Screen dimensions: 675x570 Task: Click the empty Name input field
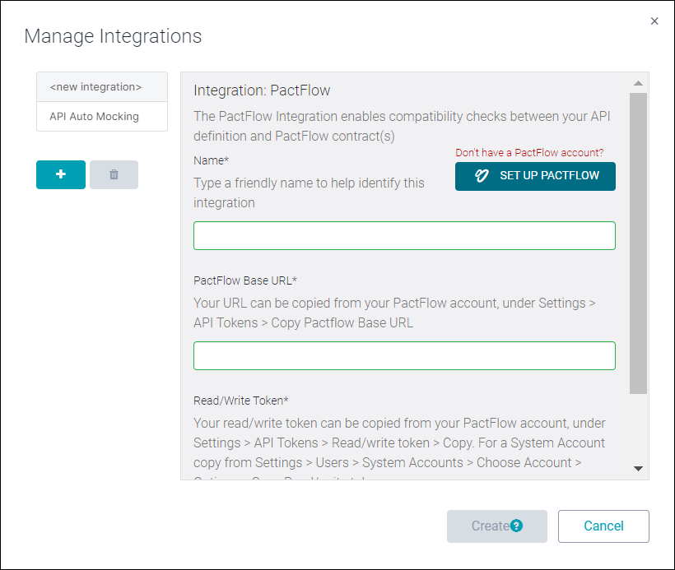[x=404, y=235]
